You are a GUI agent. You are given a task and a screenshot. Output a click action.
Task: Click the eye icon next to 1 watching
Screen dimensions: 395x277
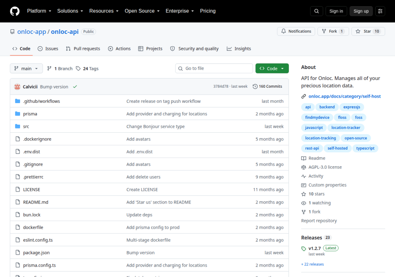[304, 203]
